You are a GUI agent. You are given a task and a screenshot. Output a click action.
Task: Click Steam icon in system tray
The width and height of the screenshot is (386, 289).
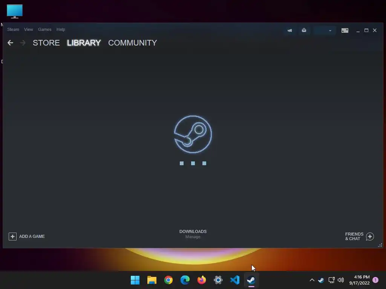click(x=321, y=280)
